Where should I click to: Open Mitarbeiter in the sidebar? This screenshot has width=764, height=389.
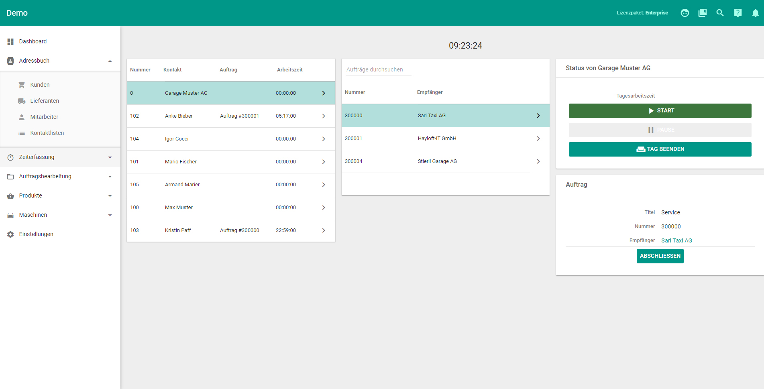[x=44, y=117]
